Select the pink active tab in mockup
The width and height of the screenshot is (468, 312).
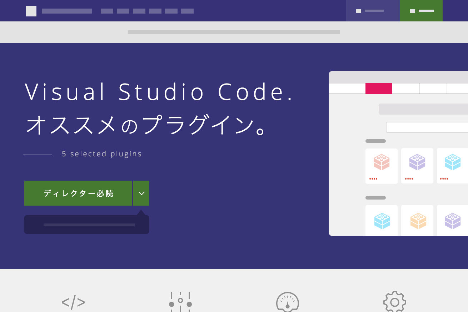pos(379,88)
